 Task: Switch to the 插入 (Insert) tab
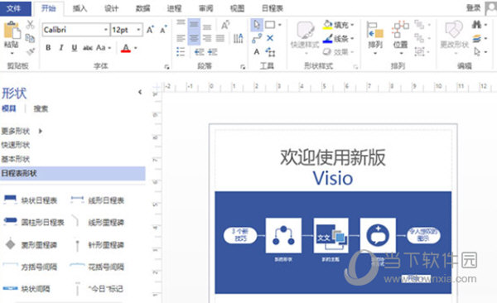coord(80,8)
